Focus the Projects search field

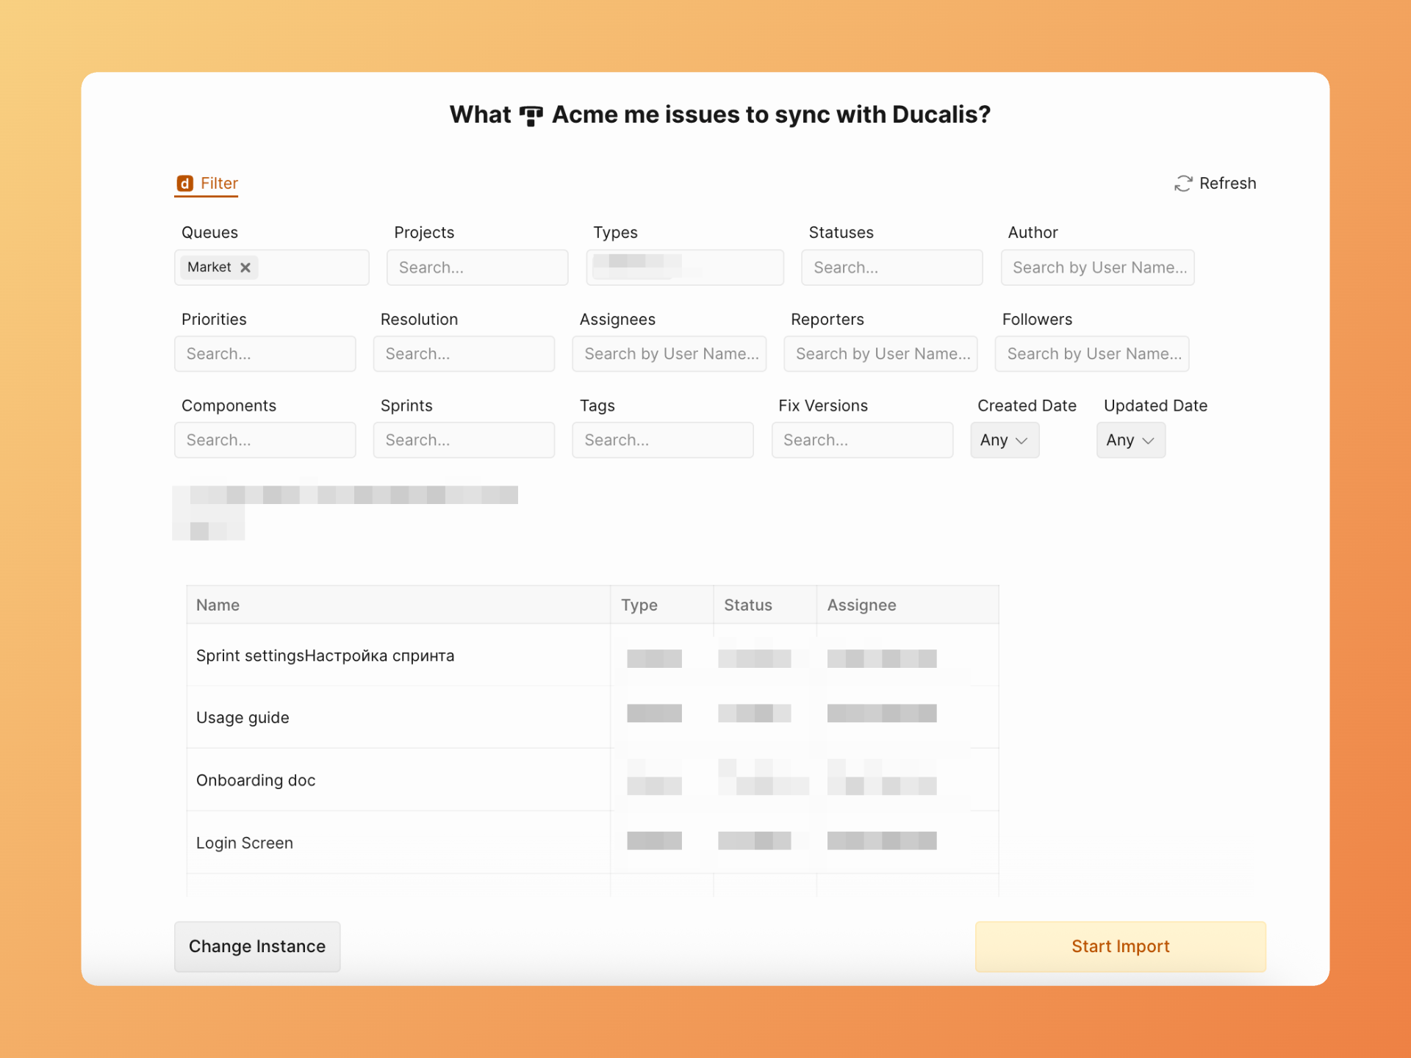tap(477, 267)
